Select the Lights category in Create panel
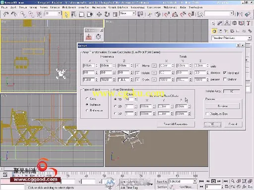254x190 pixels. (x=226, y=31)
